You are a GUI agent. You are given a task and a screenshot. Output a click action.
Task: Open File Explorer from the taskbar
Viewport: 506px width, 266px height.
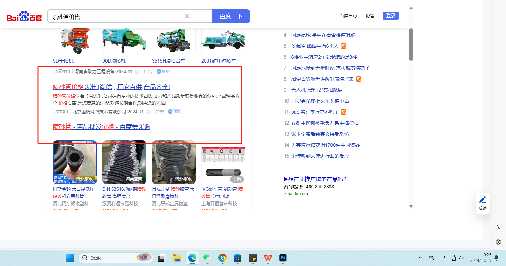coord(177,258)
